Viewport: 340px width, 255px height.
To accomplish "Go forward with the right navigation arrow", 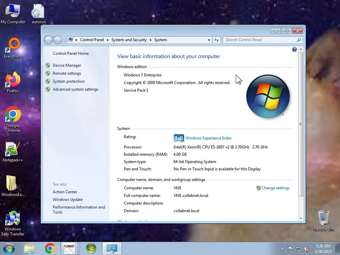I will coord(57,40).
